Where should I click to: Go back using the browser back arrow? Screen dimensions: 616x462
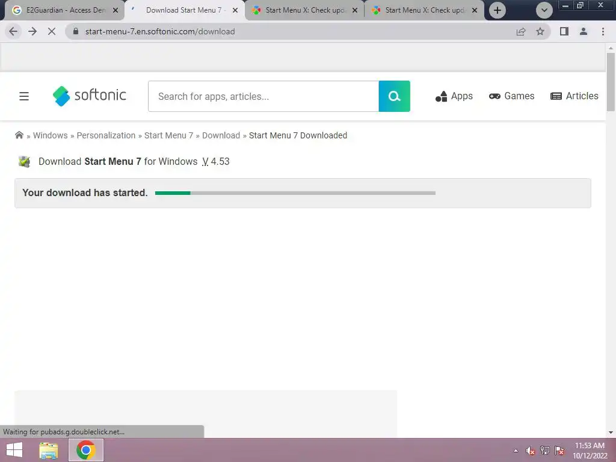13,31
